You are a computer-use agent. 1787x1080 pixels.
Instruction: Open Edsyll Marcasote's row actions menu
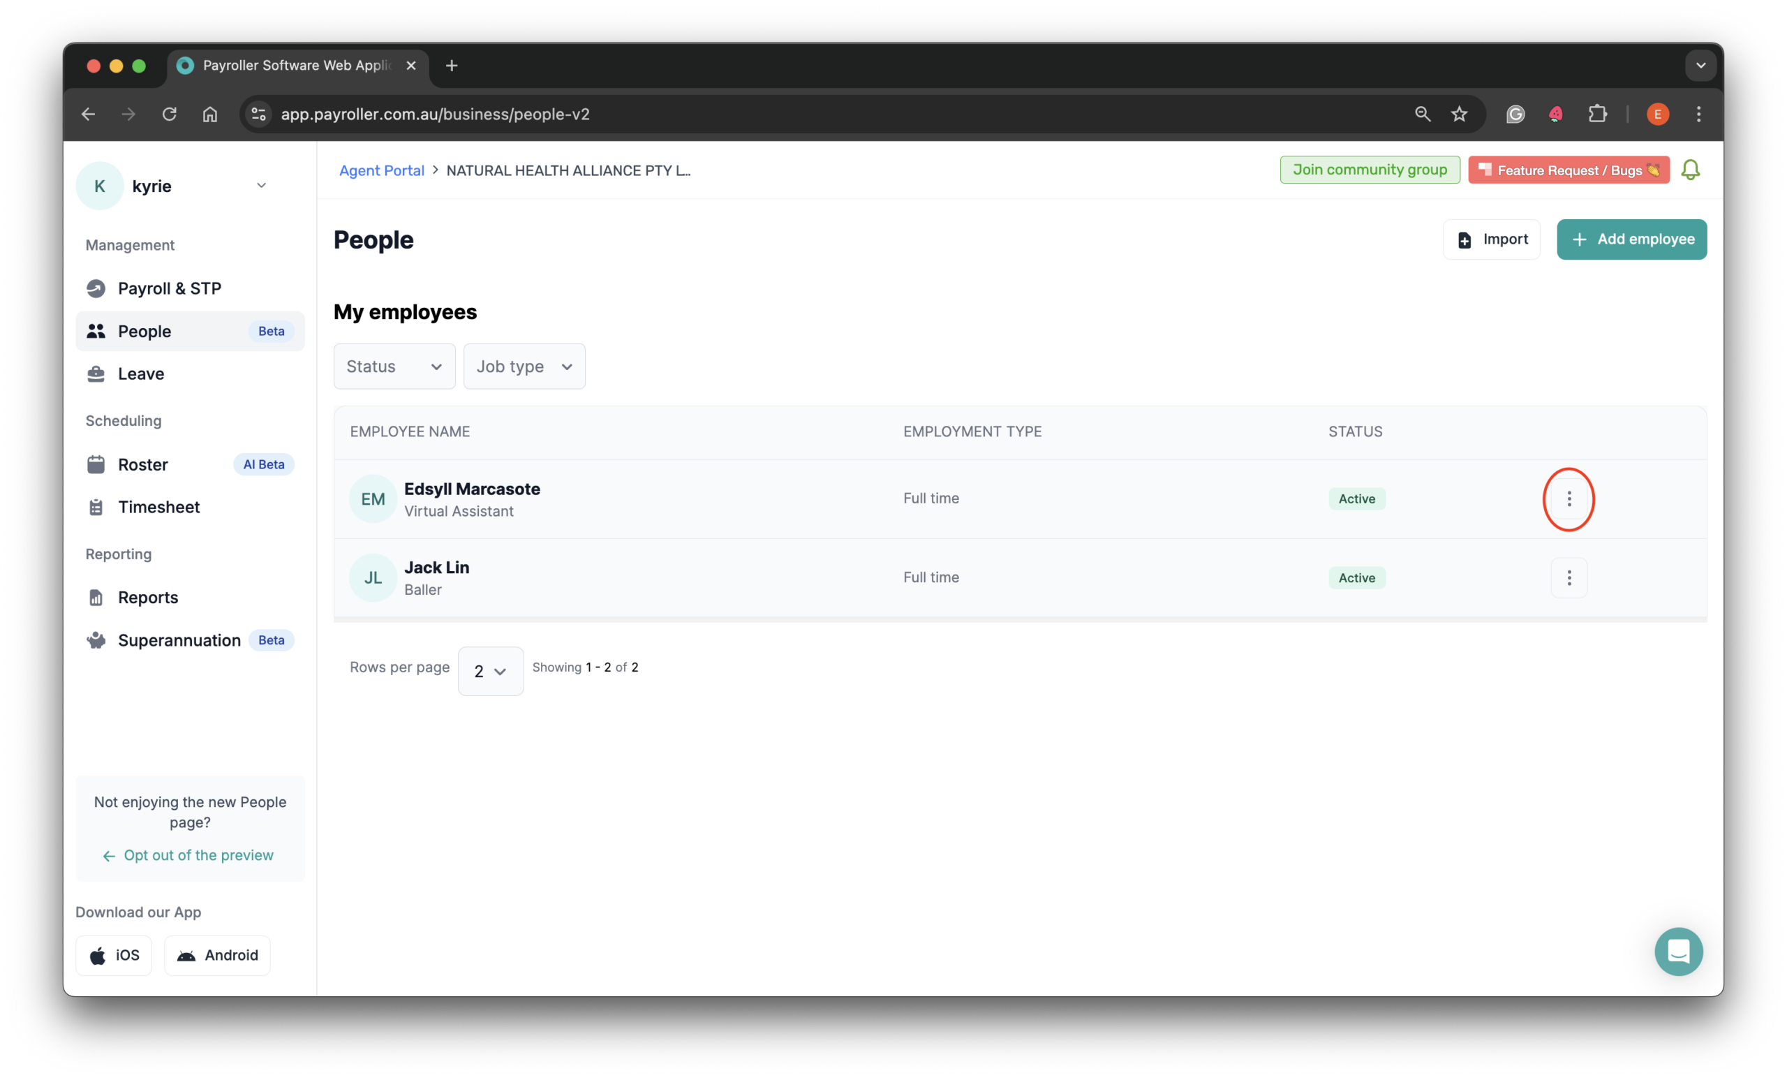(x=1569, y=499)
